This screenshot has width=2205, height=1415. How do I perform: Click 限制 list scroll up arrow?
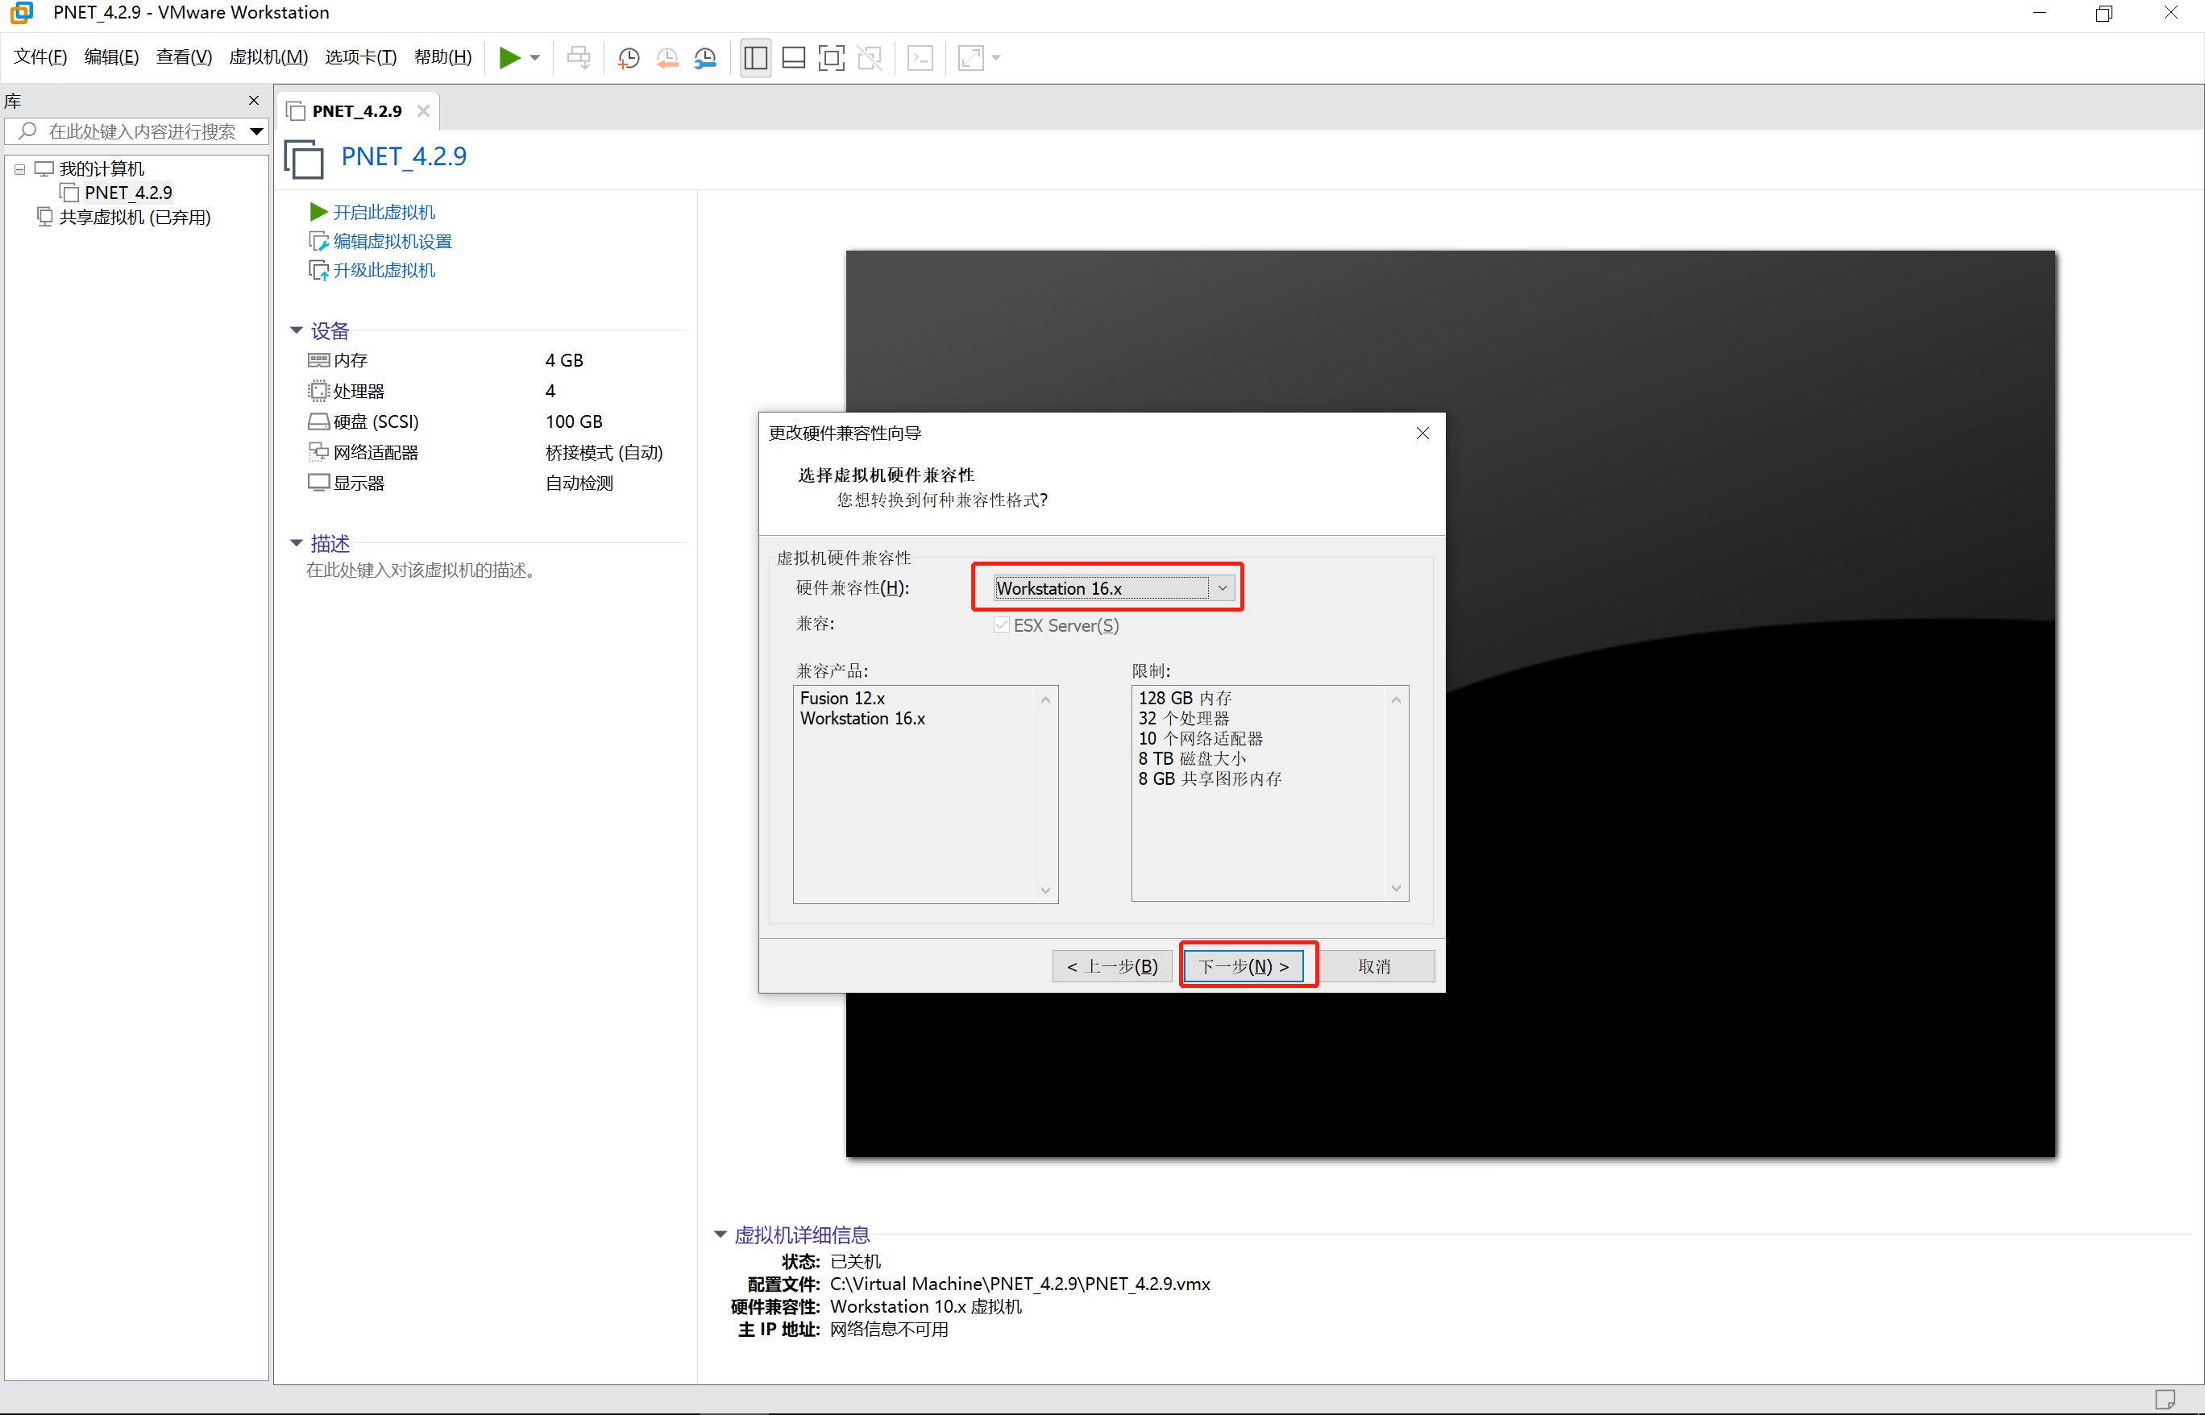[x=1396, y=700]
